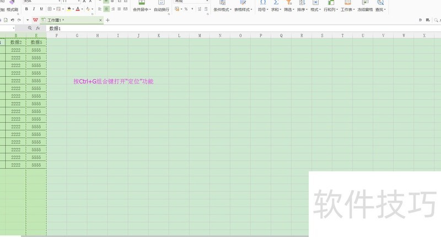Screen dimensions: 441x237
Task: Toggle center horizontal alignment
Action: 106,9
